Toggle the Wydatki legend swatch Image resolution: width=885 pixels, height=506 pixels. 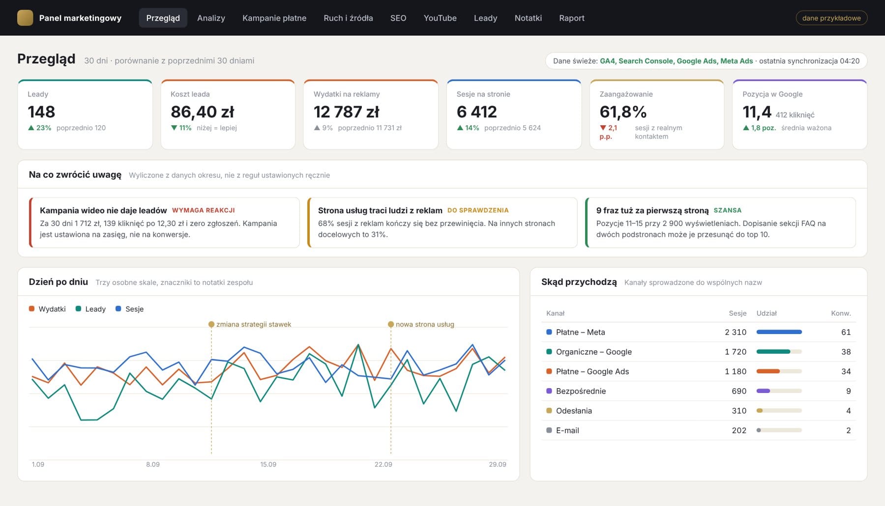[31, 309]
